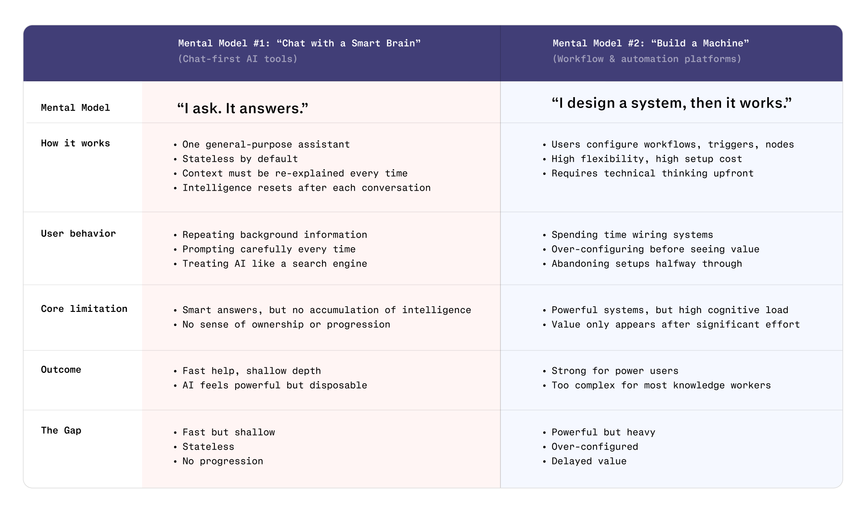866x513 pixels.
Task: Click "Value only appears after significant effort"
Action: 675,325
